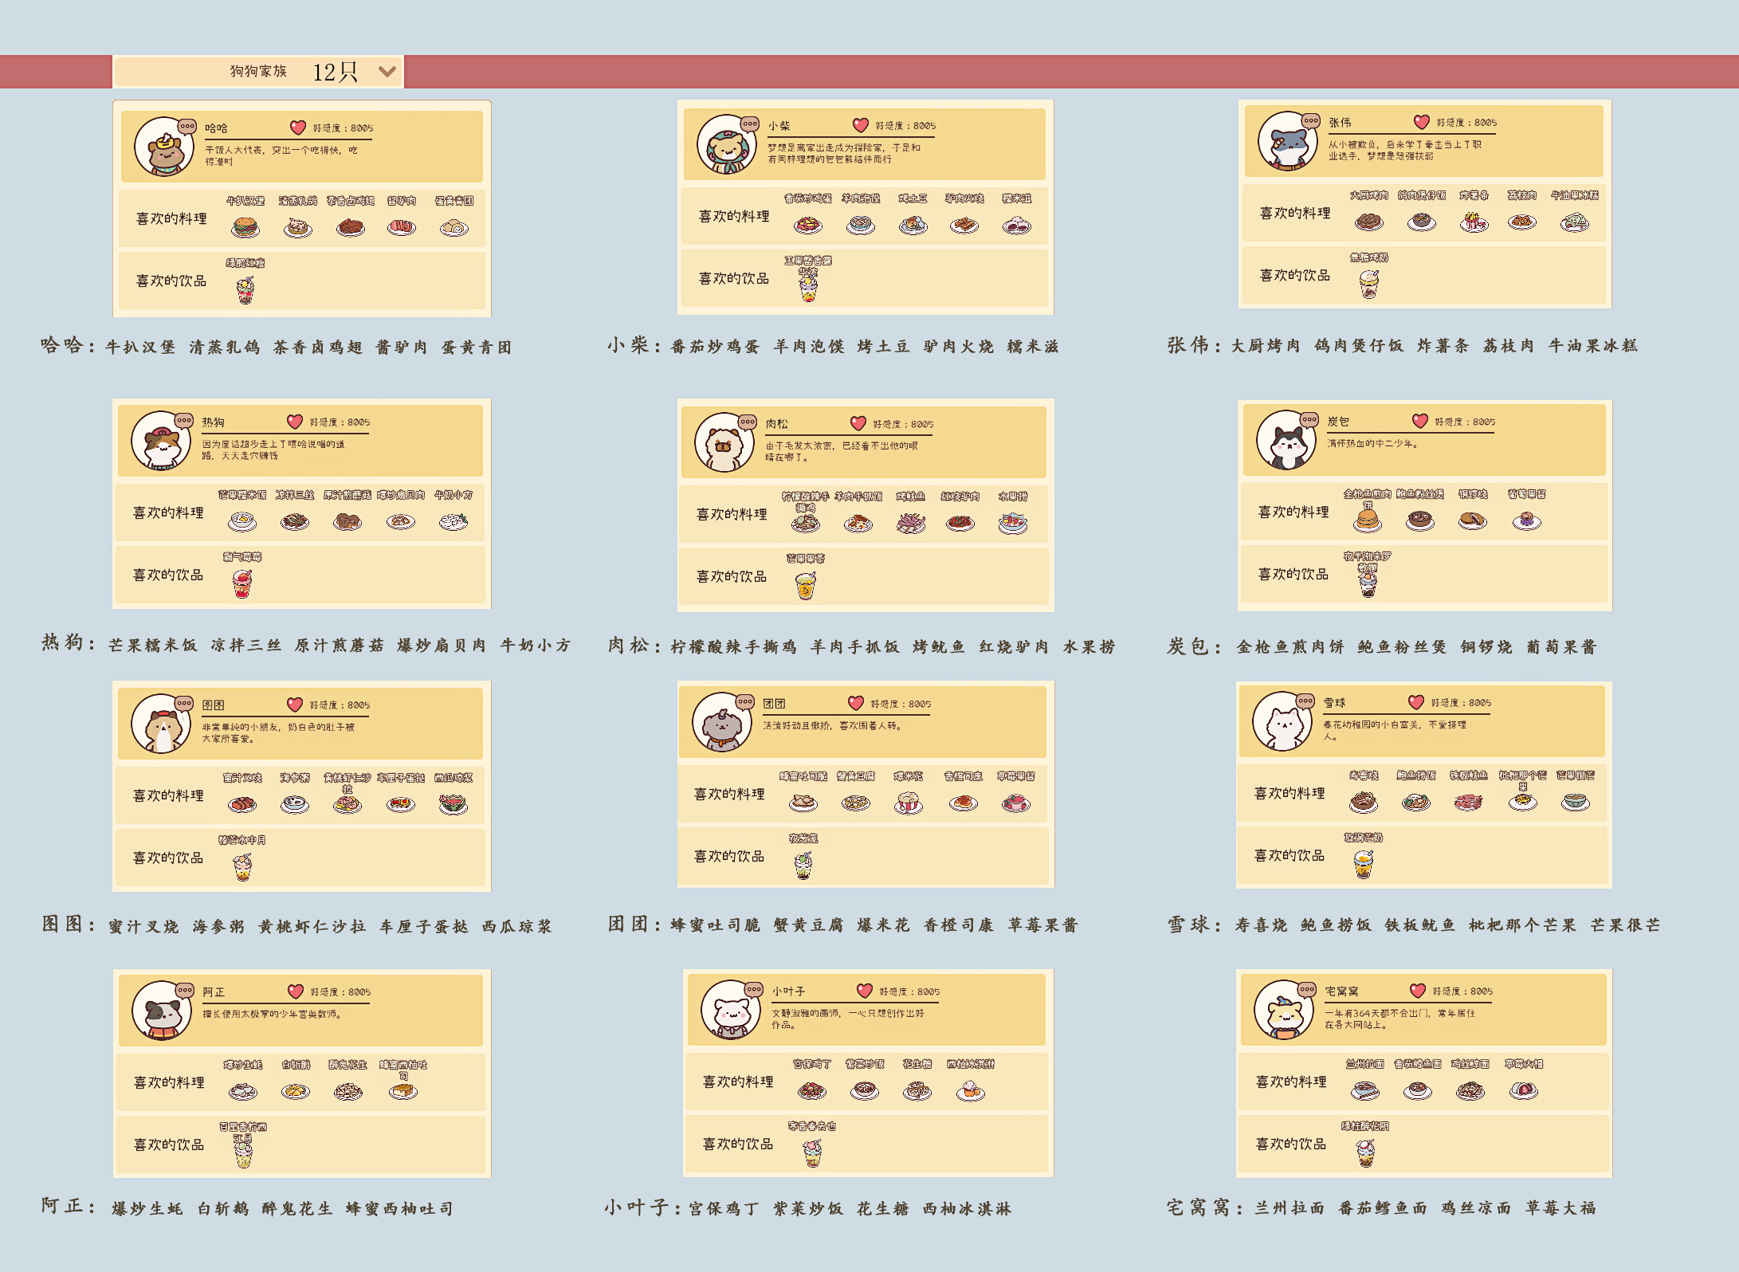
Task: Click the heart icon on 小柴's card
Action: 861,125
